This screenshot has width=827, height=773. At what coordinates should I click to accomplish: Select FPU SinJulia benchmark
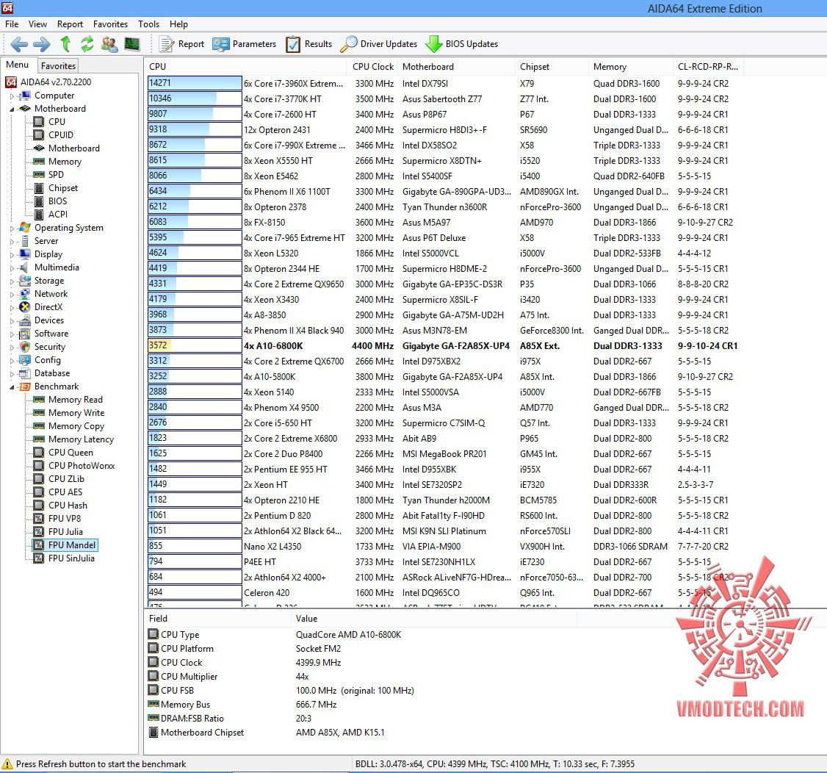[72, 558]
